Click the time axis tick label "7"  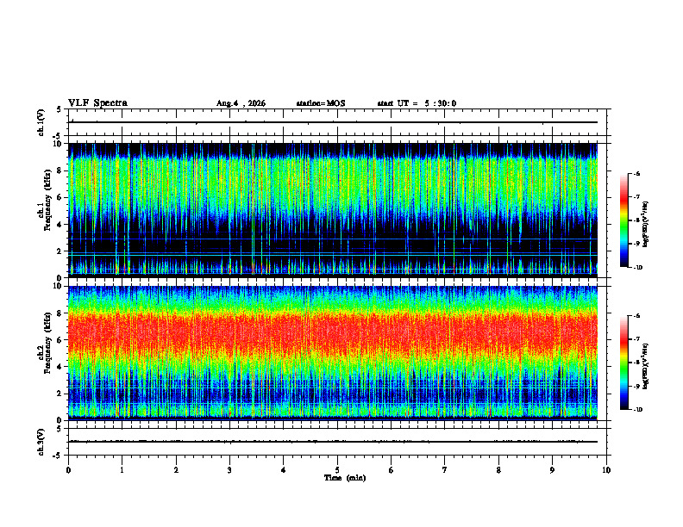[445, 470]
